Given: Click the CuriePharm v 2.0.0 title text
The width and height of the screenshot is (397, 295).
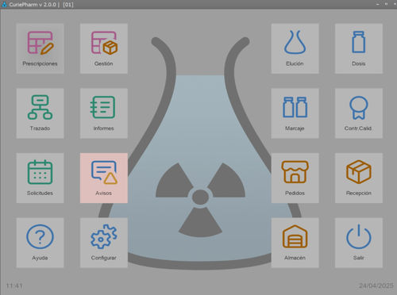Looking at the screenshot, I should pyautogui.click(x=33, y=5).
